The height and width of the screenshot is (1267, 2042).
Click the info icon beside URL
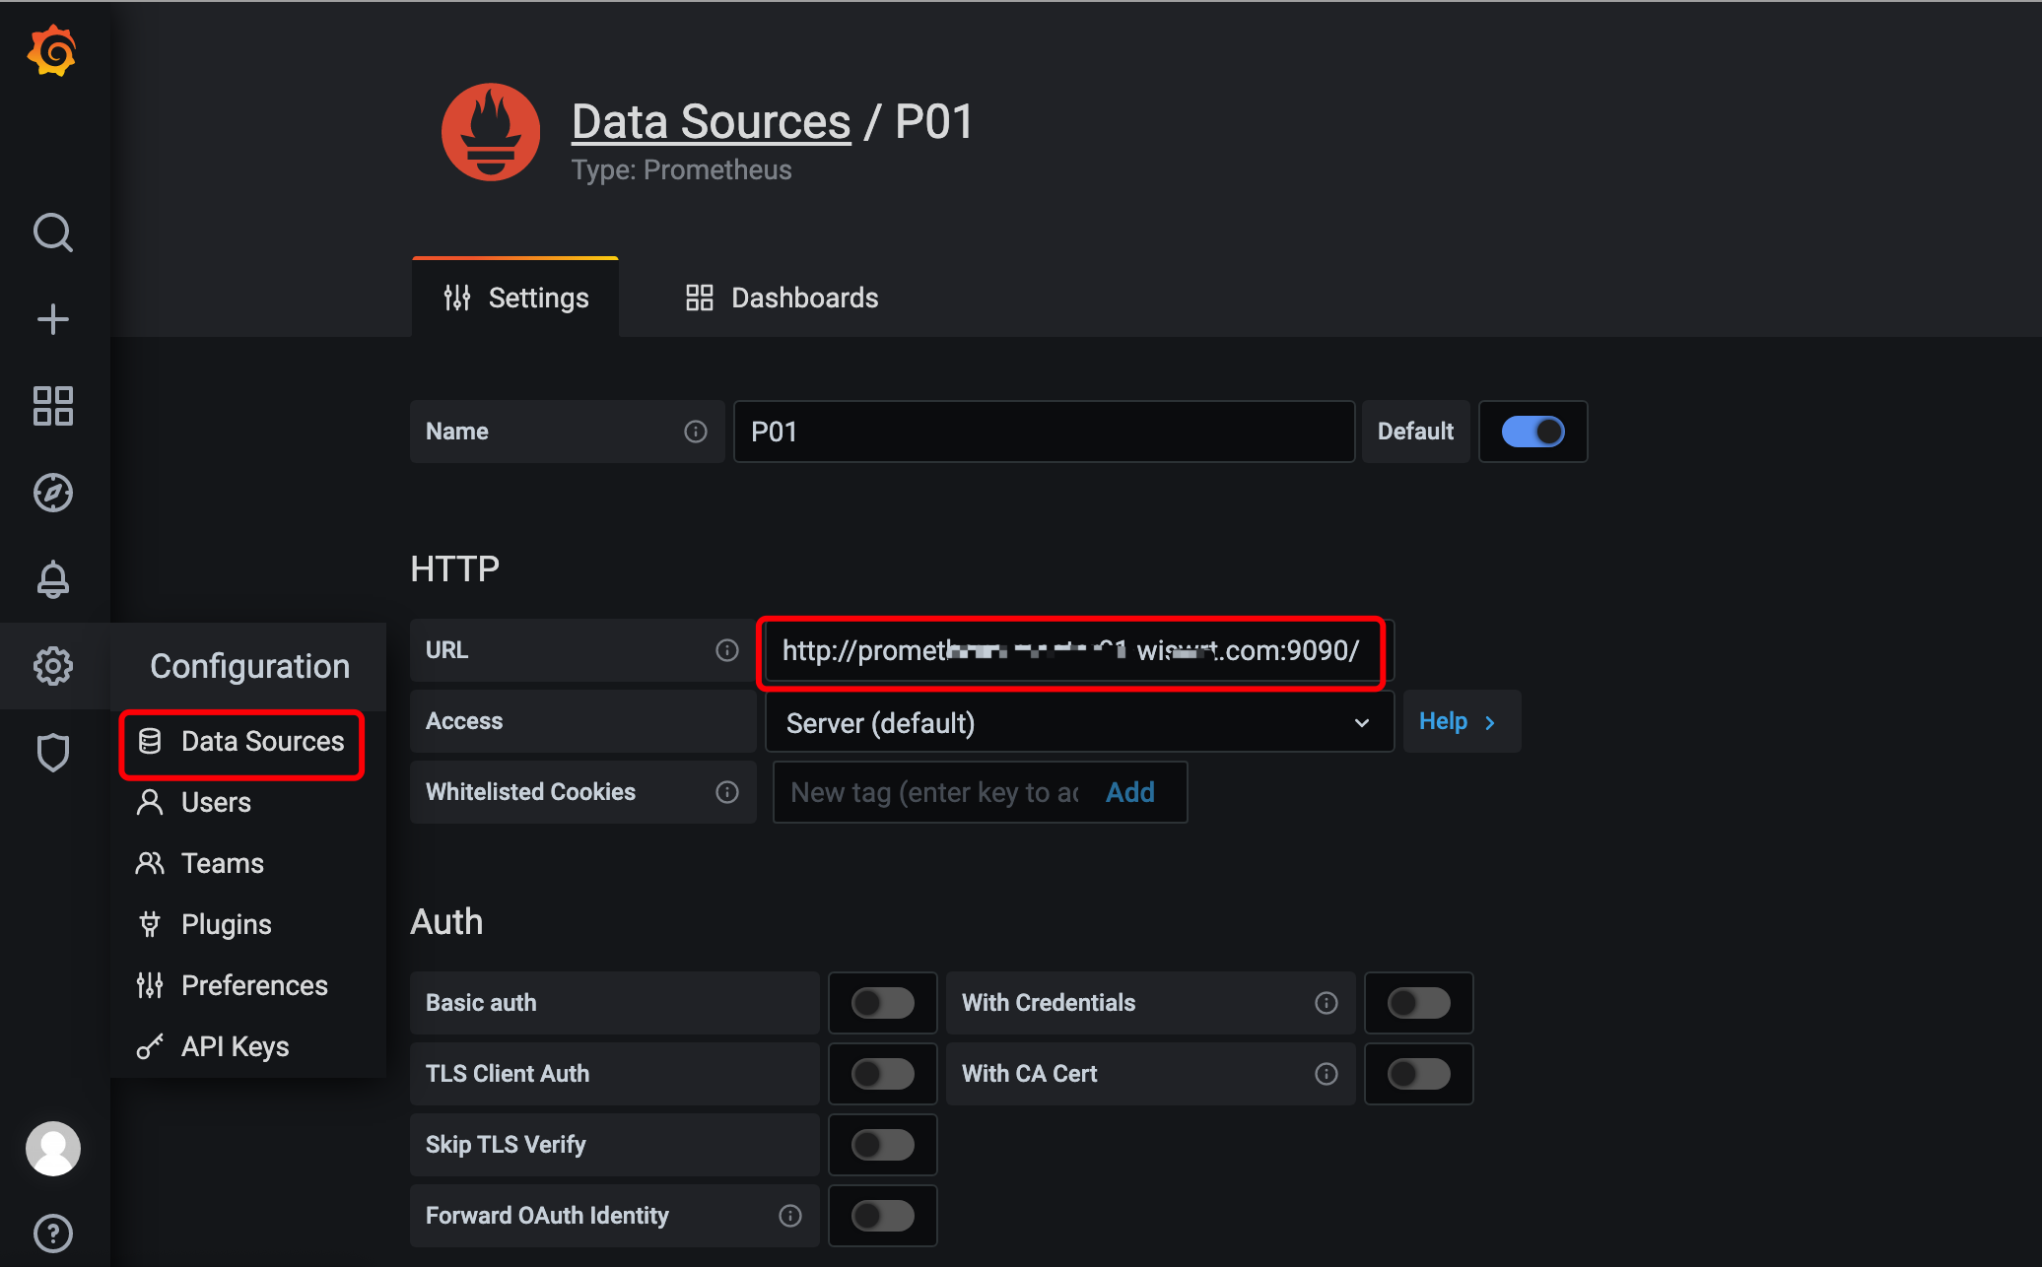727,650
